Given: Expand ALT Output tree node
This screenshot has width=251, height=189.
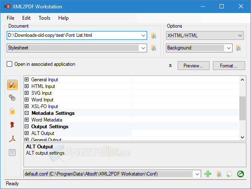Looking at the screenshot, I should click(27, 133).
